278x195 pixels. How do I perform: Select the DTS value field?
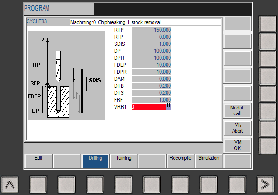[151, 93]
